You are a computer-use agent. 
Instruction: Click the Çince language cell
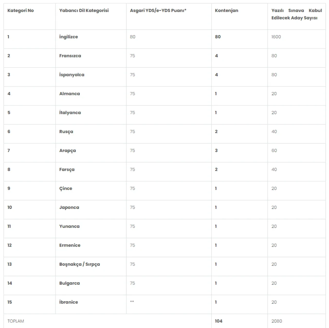pyautogui.click(x=66, y=188)
